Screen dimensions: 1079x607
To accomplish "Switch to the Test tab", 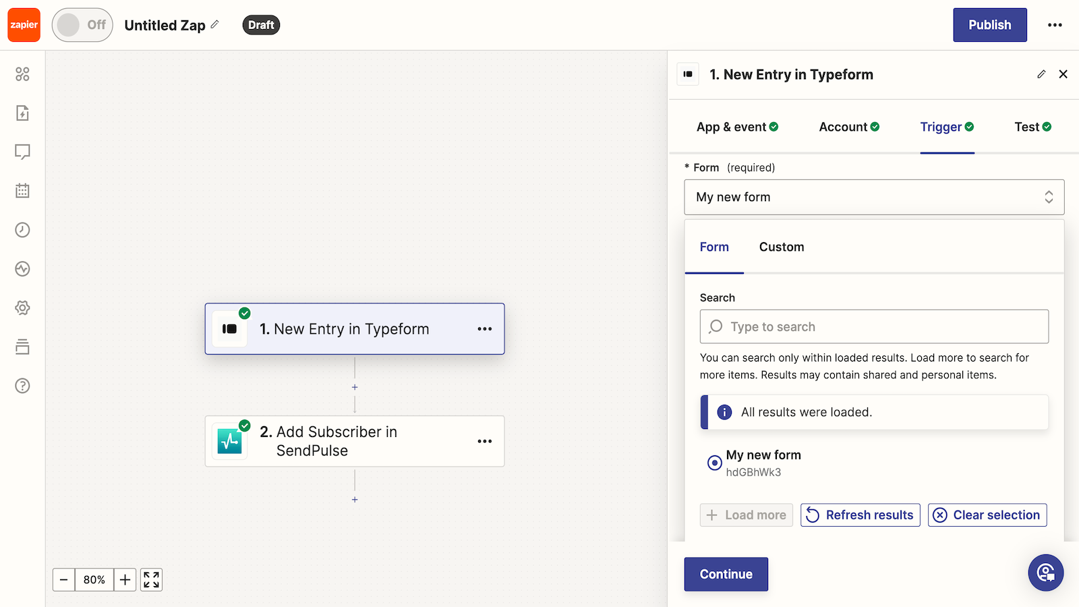I will pyautogui.click(x=1032, y=127).
